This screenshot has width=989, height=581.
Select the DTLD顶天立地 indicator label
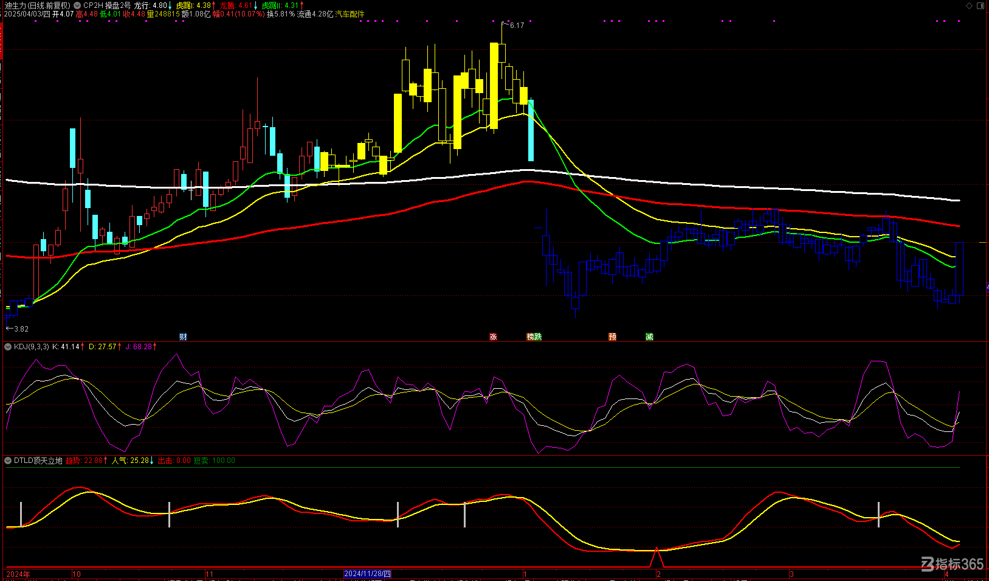tap(38, 461)
